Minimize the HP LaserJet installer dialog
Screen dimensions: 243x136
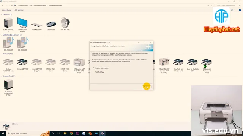coord(139,43)
